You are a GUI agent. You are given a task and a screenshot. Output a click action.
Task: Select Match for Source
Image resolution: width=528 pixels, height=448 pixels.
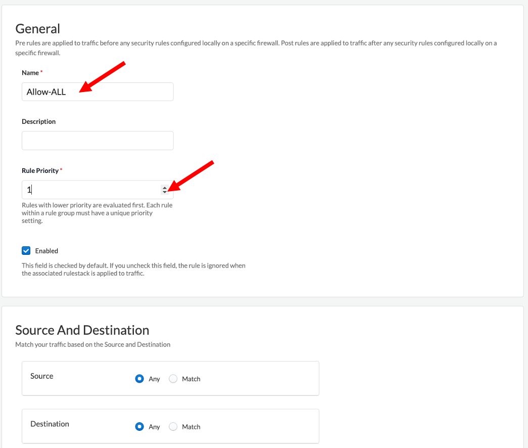[173, 379]
